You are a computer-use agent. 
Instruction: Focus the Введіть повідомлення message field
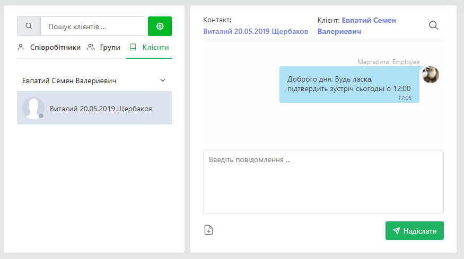coord(323,181)
